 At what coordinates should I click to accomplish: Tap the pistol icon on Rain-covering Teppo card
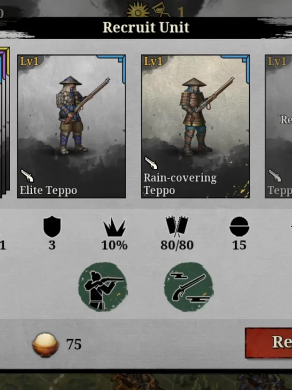[151, 163]
